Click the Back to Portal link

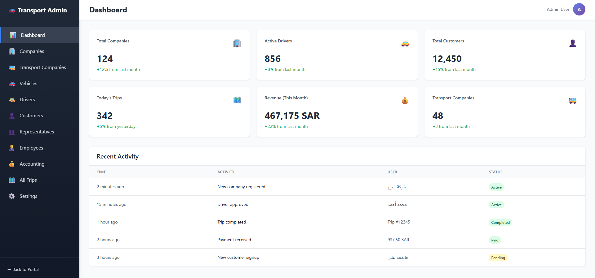[x=23, y=269]
